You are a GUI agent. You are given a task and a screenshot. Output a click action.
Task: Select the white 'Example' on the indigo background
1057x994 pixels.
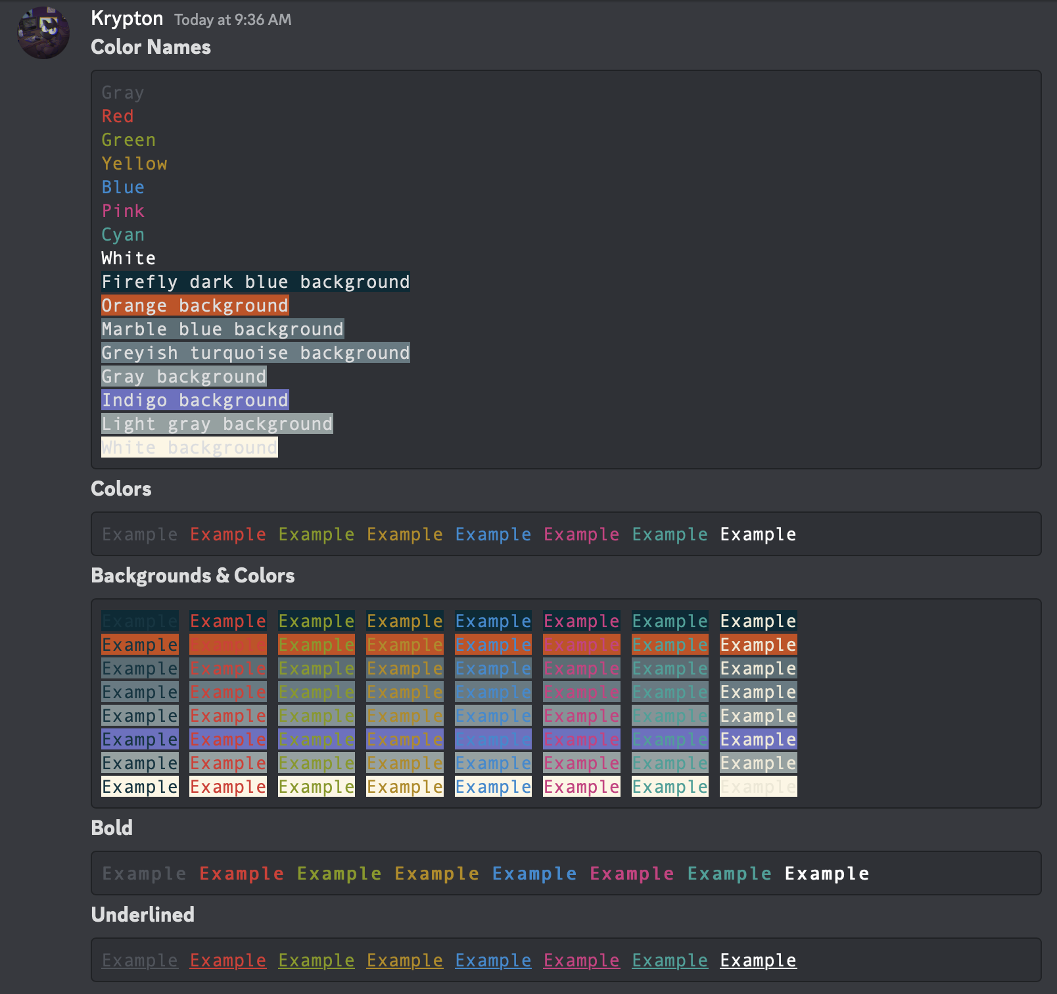tap(759, 740)
